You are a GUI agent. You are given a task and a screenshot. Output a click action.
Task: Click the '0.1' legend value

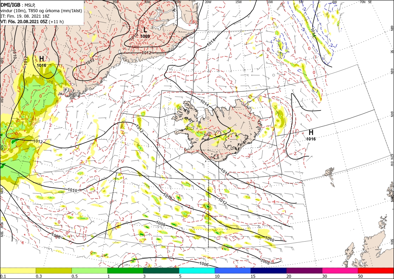pyautogui.click(x=3, y=276)
